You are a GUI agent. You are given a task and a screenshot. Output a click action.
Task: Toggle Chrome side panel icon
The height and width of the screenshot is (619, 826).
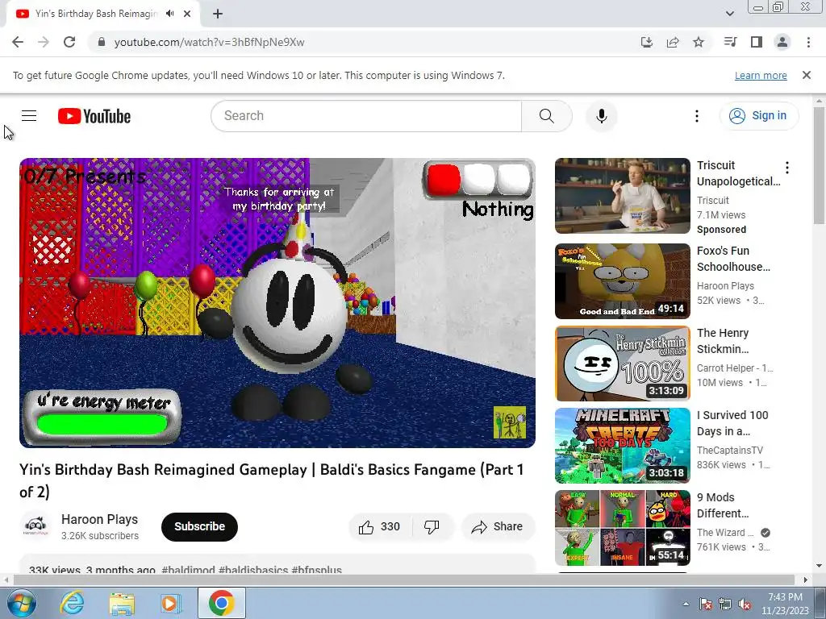point(757,42)
